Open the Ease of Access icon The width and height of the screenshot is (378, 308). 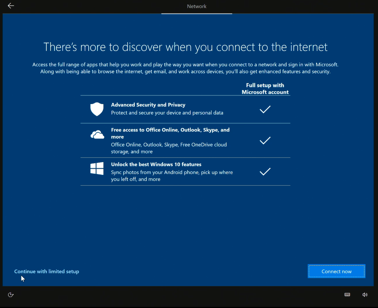tap(11, 295)
